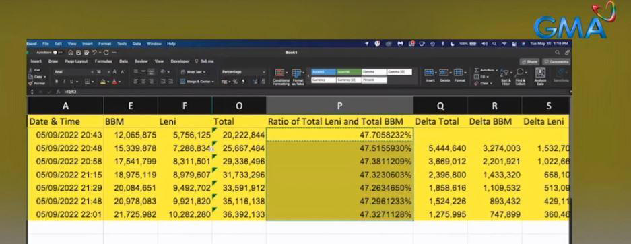Align text to the bottom
Viewport: 631px width, 244px height.
click(x=151, y=71)
